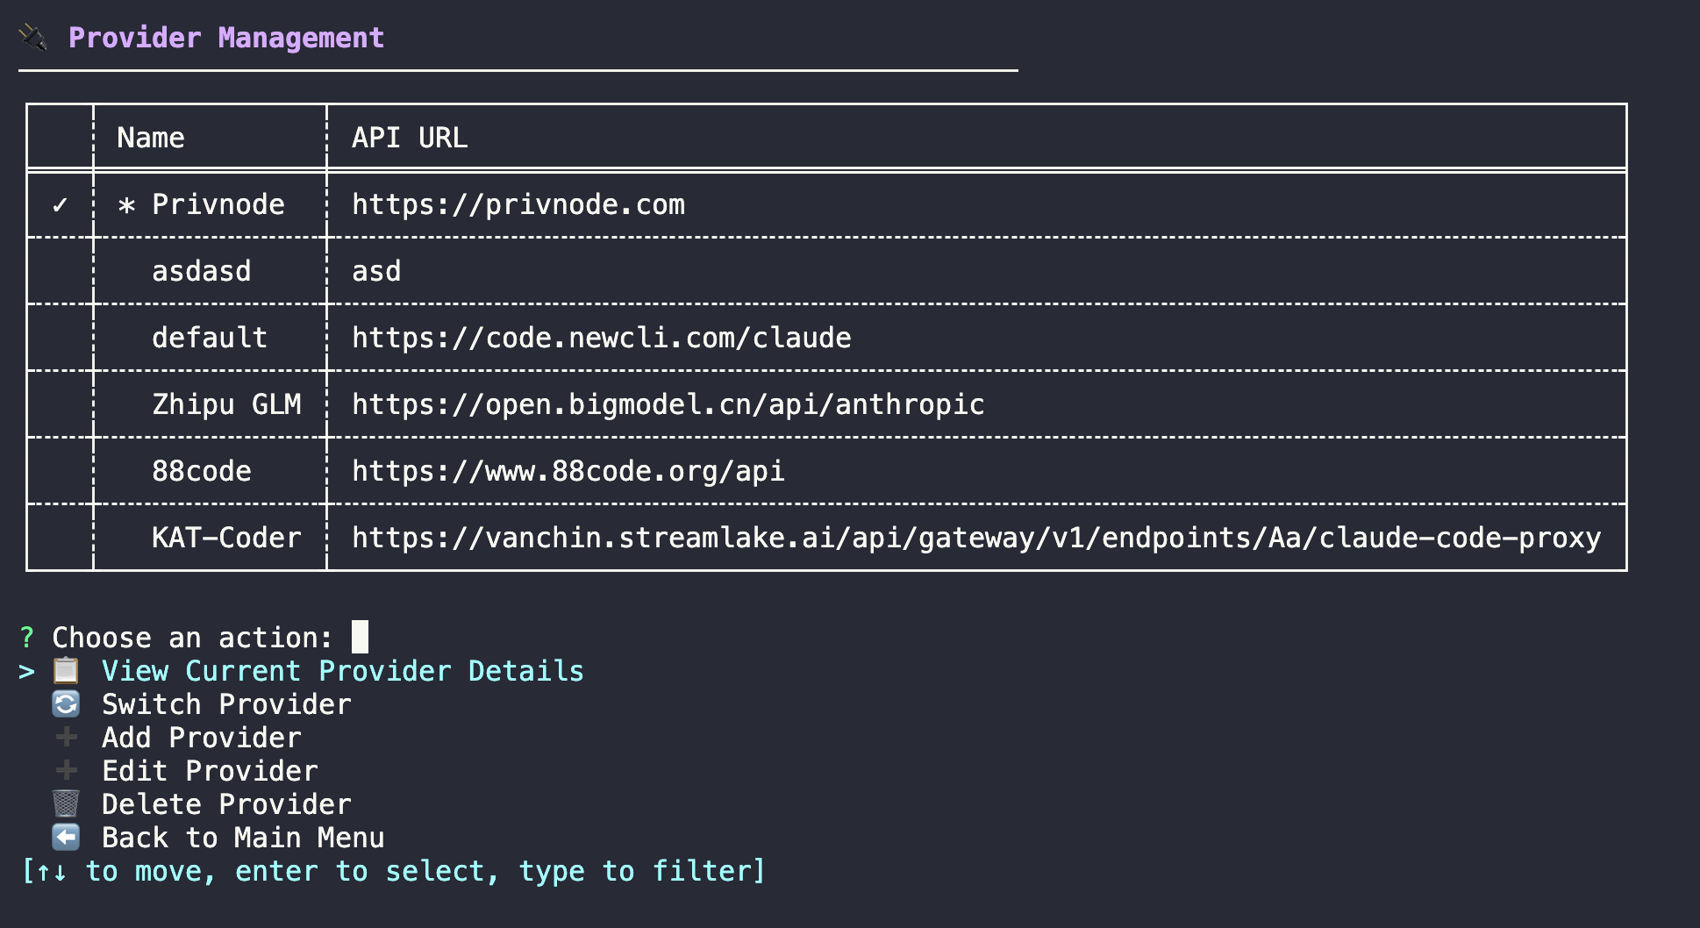
Task: Click the plus icon next to Edit Provider
Action: click(x=65, y=770)
